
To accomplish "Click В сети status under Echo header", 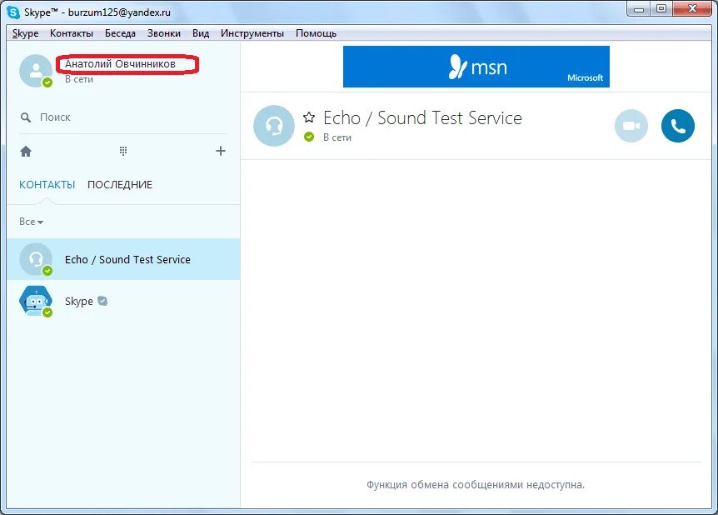I will point(337,137).
